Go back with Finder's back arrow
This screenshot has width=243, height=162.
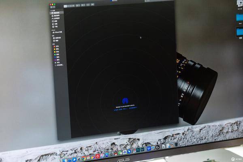pos(51,7)
